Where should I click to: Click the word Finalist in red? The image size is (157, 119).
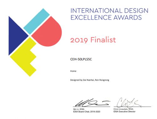[103, 40]
